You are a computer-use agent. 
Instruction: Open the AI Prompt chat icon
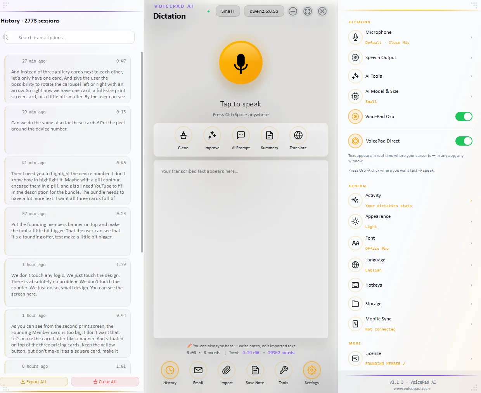(x=240, y=135)
